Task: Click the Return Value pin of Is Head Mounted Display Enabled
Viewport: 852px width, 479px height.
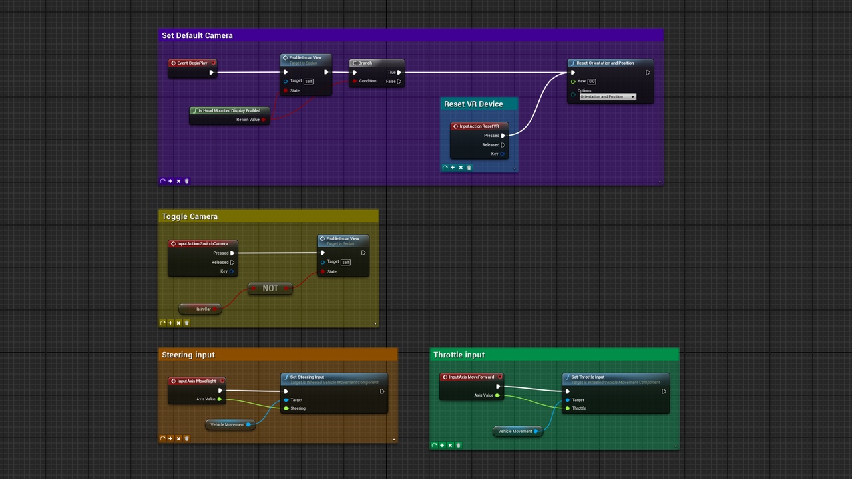Action: (264, 120)
